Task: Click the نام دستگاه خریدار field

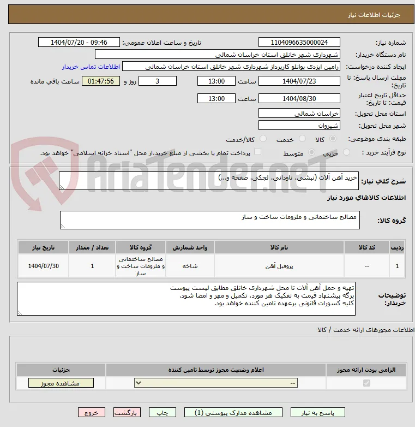Action: [217, 55]
